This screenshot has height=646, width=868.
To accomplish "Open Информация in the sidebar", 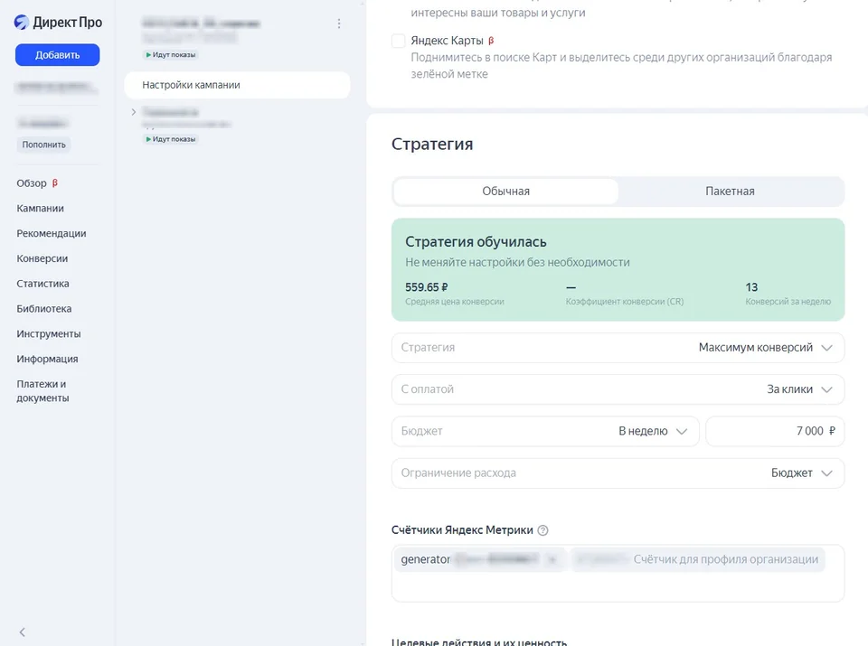I will pos(47,359).
